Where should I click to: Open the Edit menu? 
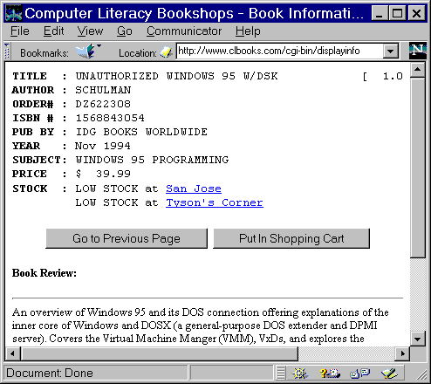point(53,31)
